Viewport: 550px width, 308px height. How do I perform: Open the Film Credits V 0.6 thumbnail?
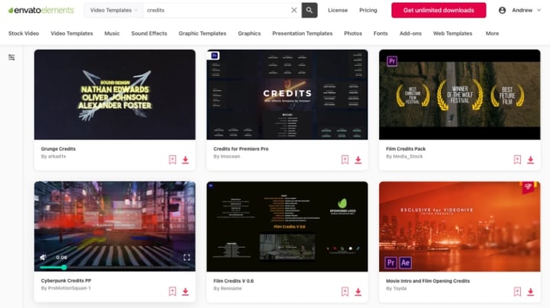287,226
